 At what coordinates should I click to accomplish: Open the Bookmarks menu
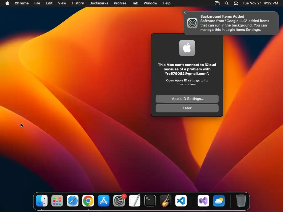pos(99,3)
